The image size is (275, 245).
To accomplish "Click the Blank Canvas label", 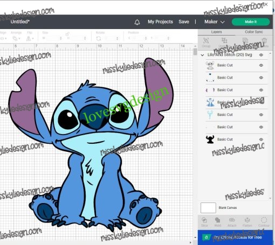I will [228, 208].
